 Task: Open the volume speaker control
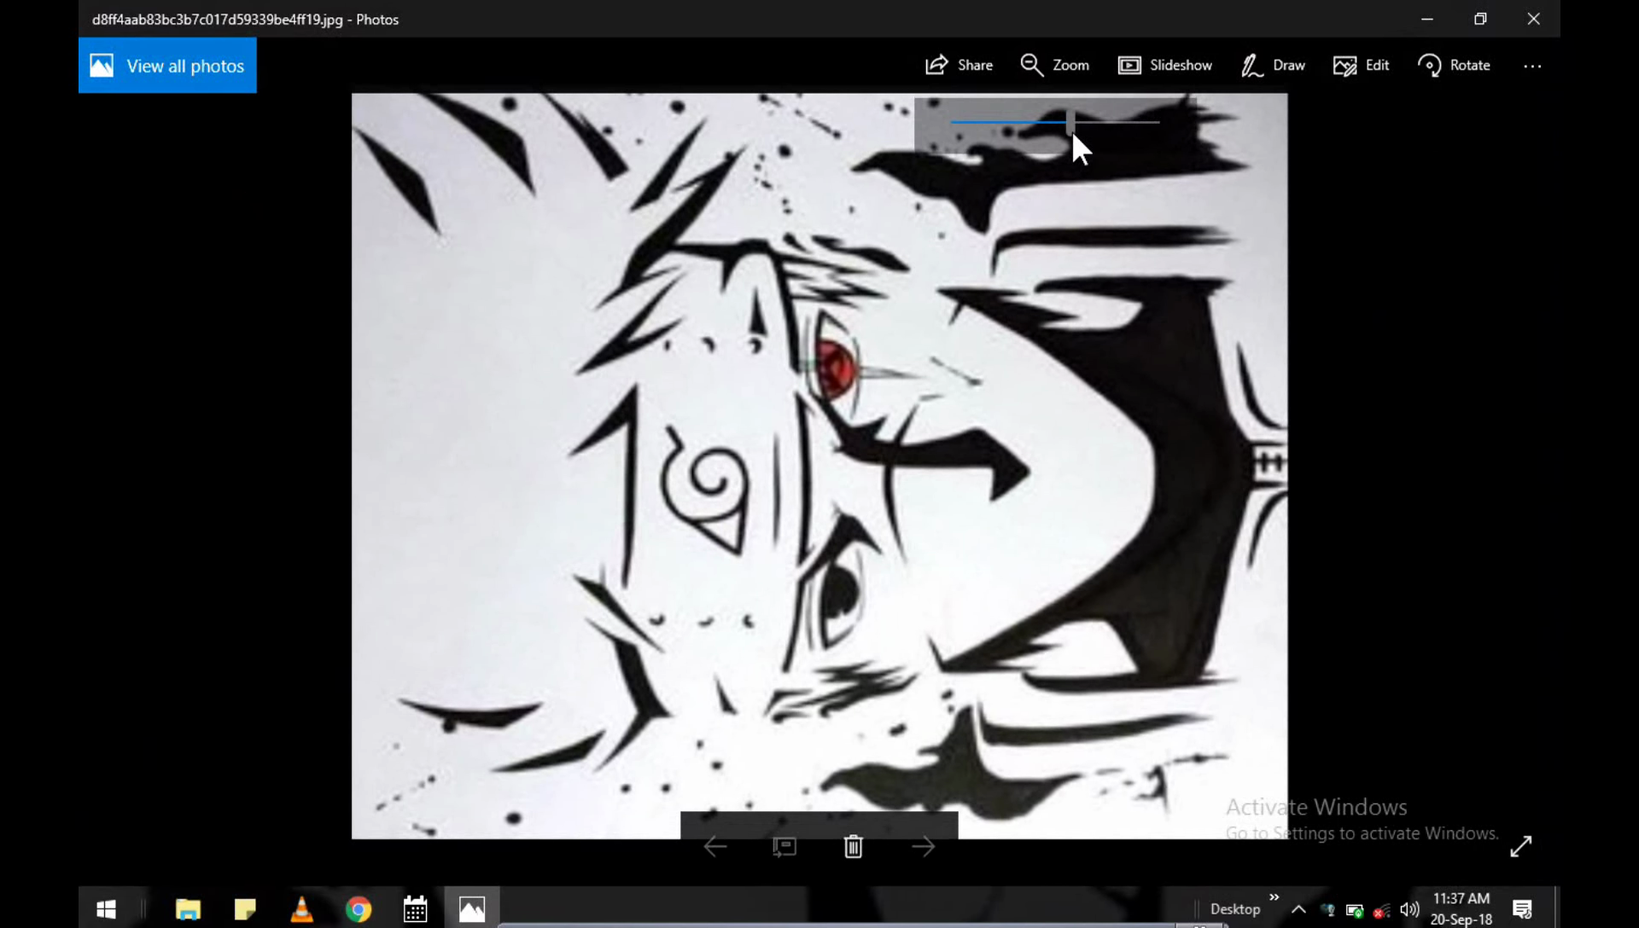click(x=1409, y=909)
